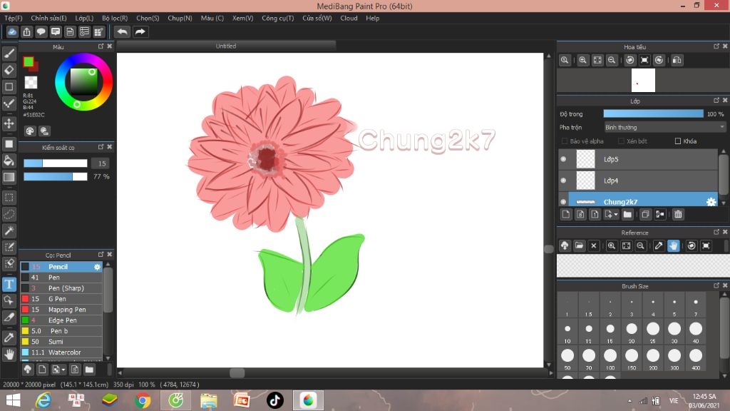Enable the Khóa lock checkbox

(678, 141)
